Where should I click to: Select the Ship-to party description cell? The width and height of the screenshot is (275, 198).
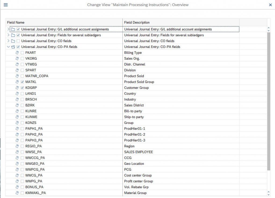(181, 117)
